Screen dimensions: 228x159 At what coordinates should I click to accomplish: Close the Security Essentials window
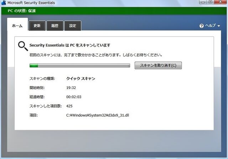tap(220, 2)
